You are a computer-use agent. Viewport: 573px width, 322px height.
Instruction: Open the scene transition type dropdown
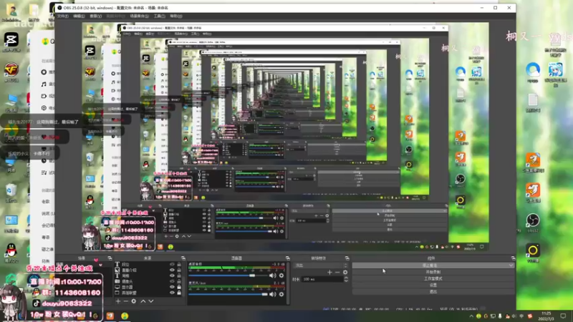pos(320,265)
